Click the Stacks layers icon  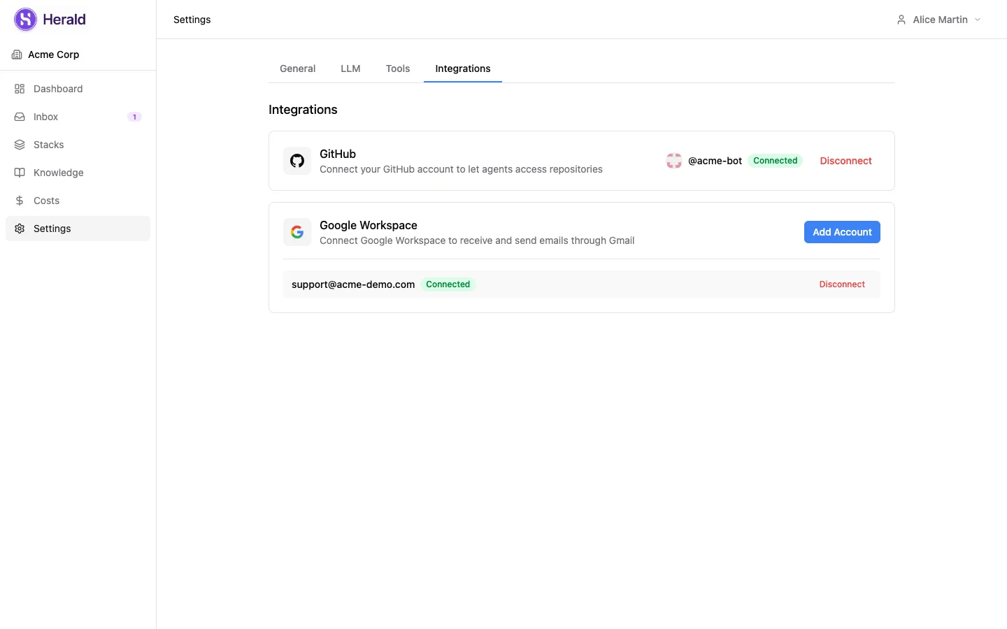pyautogui.click(x=20, y=145)
